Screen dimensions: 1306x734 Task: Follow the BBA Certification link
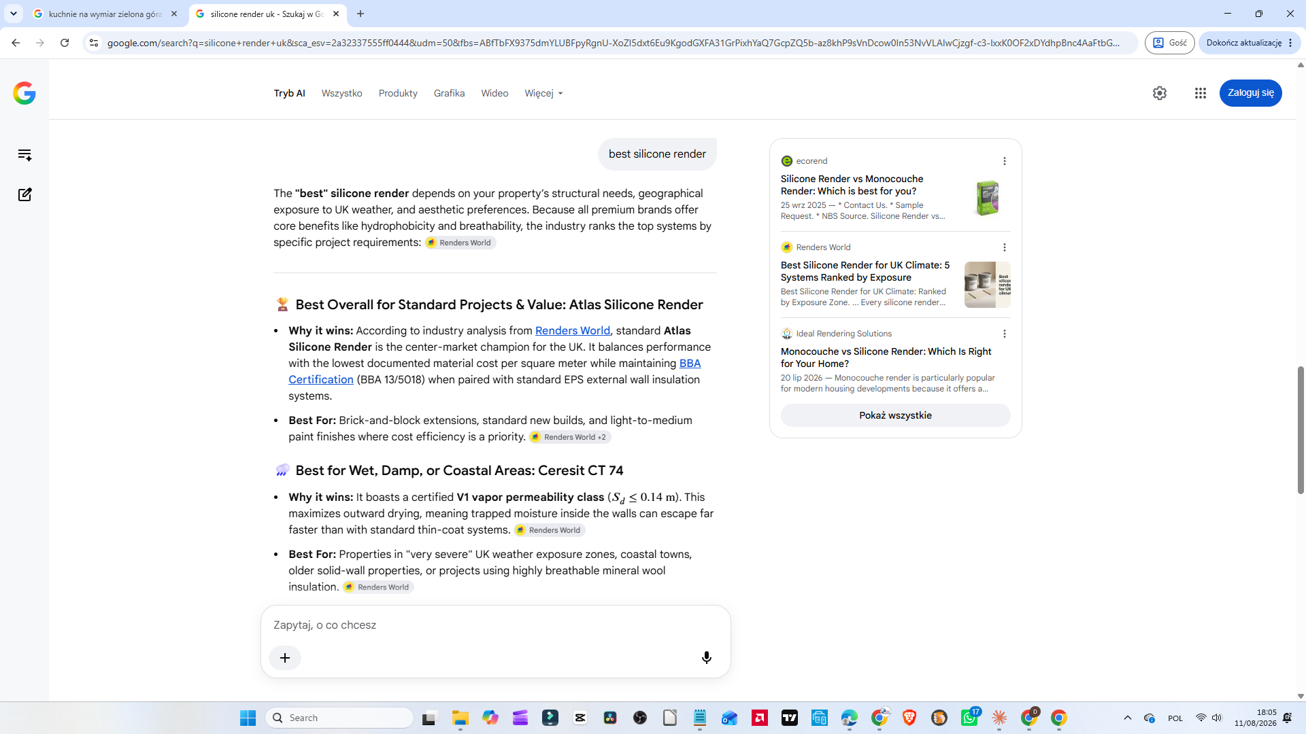tap(495, 371)
